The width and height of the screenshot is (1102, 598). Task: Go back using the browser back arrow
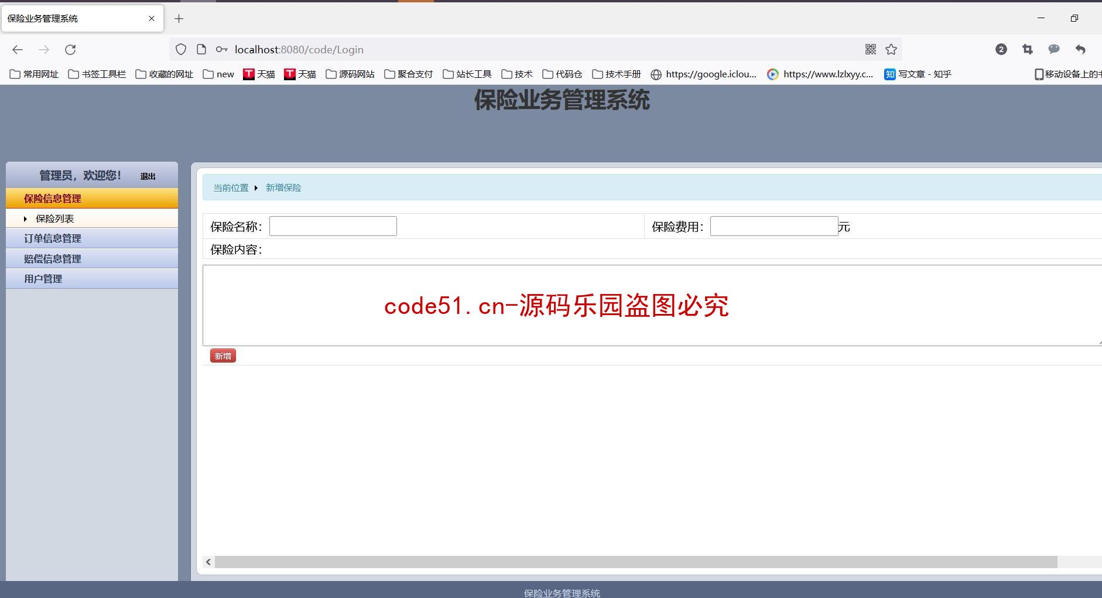pyautogui.click(x=18, y=50)
